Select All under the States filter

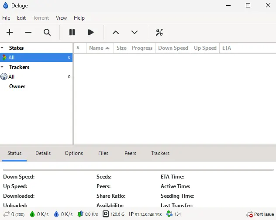tap(11, 58)
